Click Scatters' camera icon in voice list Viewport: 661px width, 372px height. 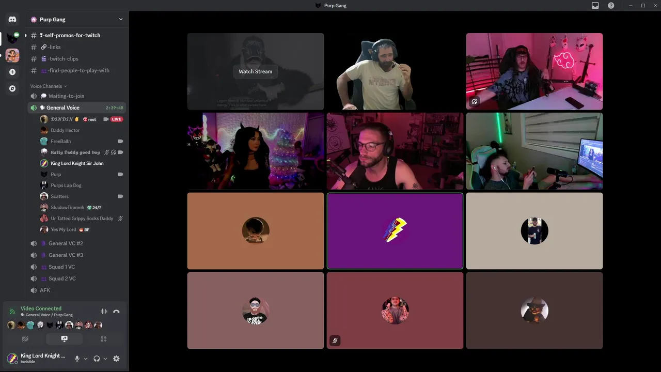point(120,196)
